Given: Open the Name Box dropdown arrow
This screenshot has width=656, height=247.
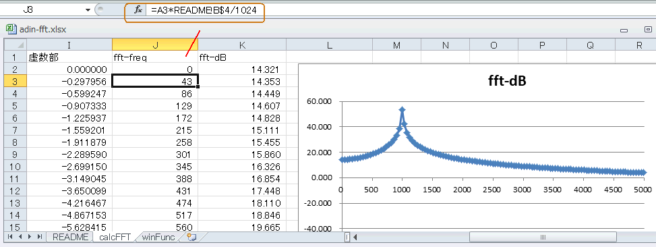Looking at the screenshot, I should tap(88, 9).
